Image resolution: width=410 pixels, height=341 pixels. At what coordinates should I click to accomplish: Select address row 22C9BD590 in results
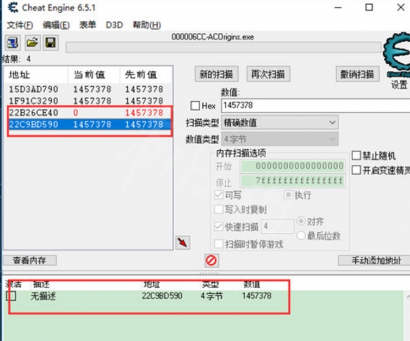(x=88, y=124)
